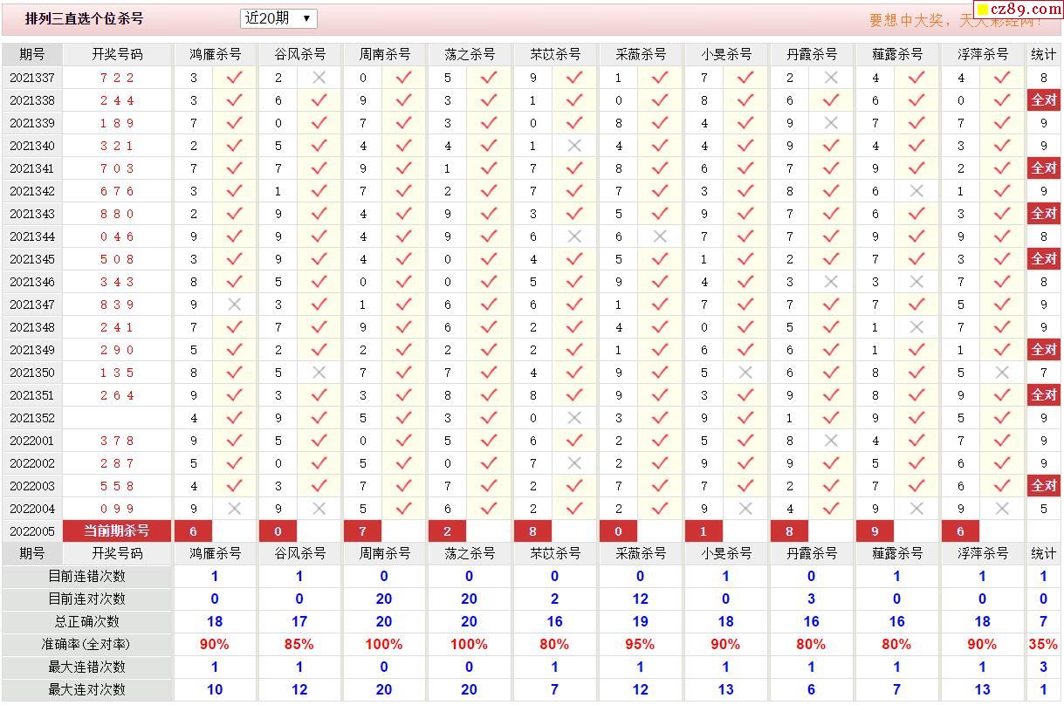1064x705 pixels.
Task: Click the red 7 under 周南杀号 in row 2022005
Action: (x=363, y=531)
